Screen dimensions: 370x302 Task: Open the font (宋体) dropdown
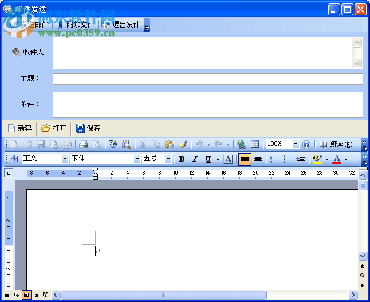coord(137,159)
